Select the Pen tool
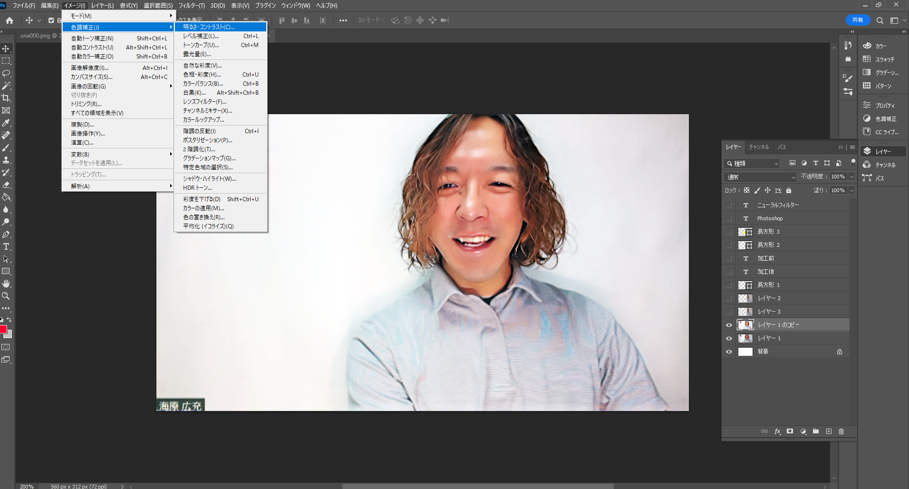This screenshot has height=489, width=909. point(6,234)
